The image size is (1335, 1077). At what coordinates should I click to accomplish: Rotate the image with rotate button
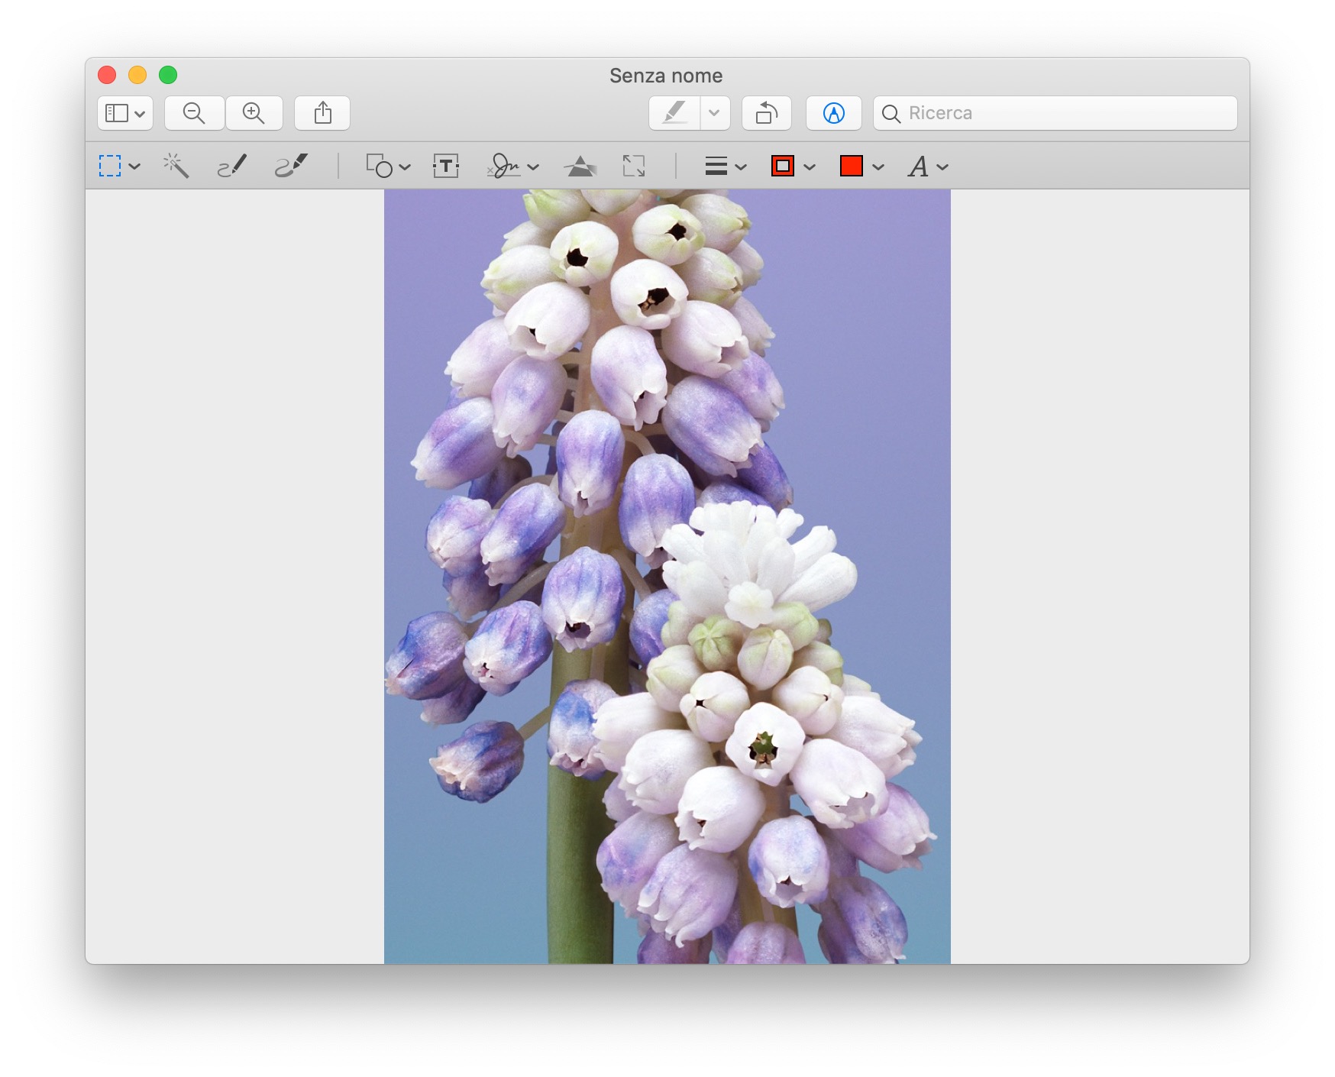(766, 113)
